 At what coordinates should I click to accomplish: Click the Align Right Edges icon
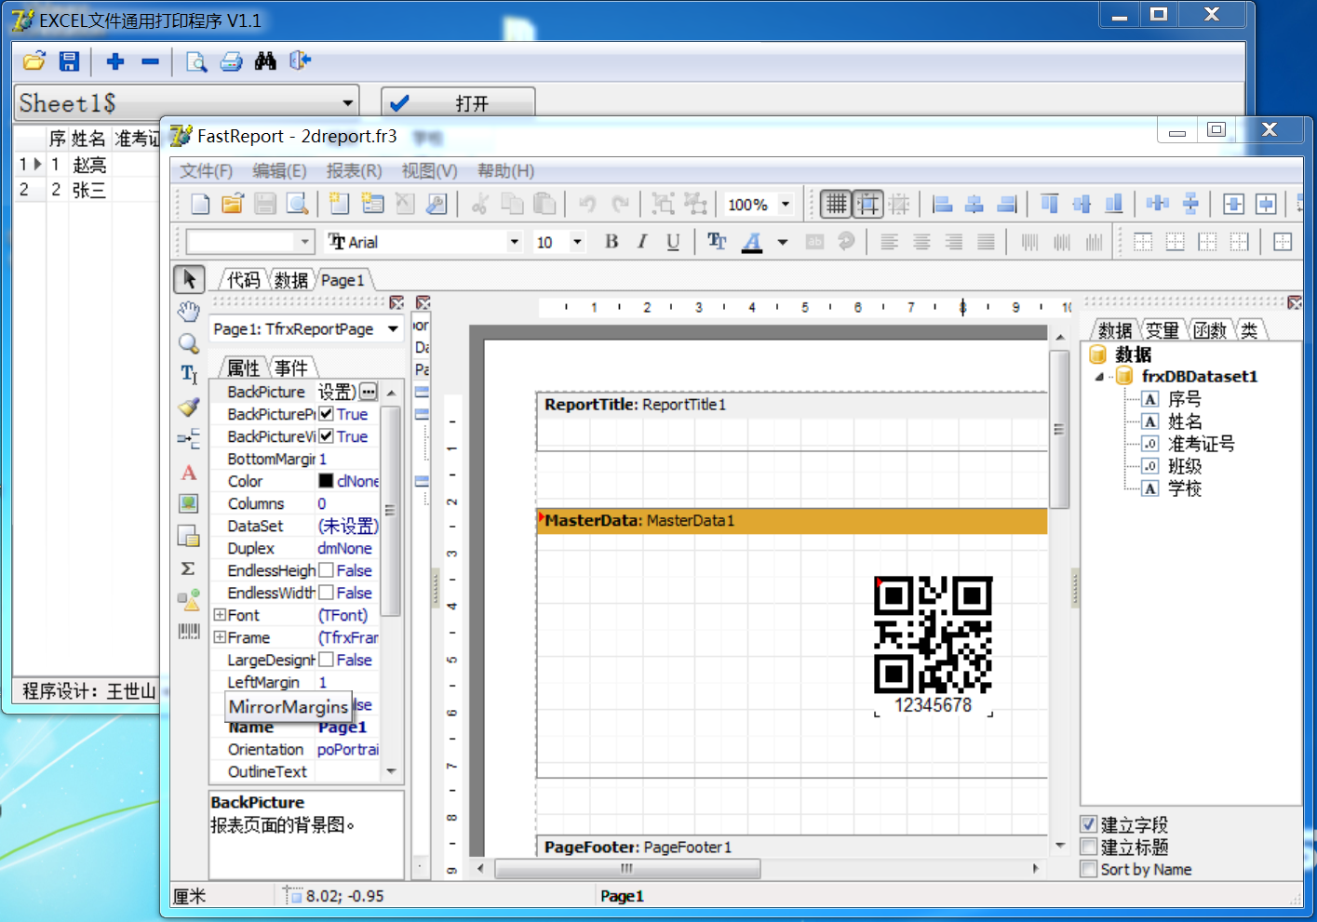pyautogui.click(x=1006, y=204)
